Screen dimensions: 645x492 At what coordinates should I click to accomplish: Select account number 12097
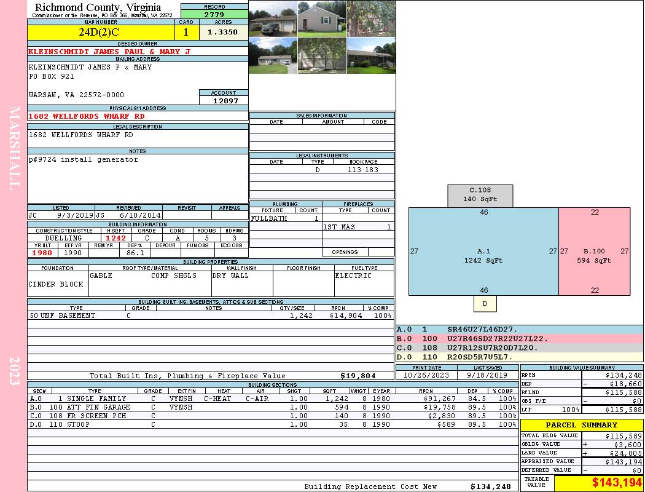pos(225,100)
